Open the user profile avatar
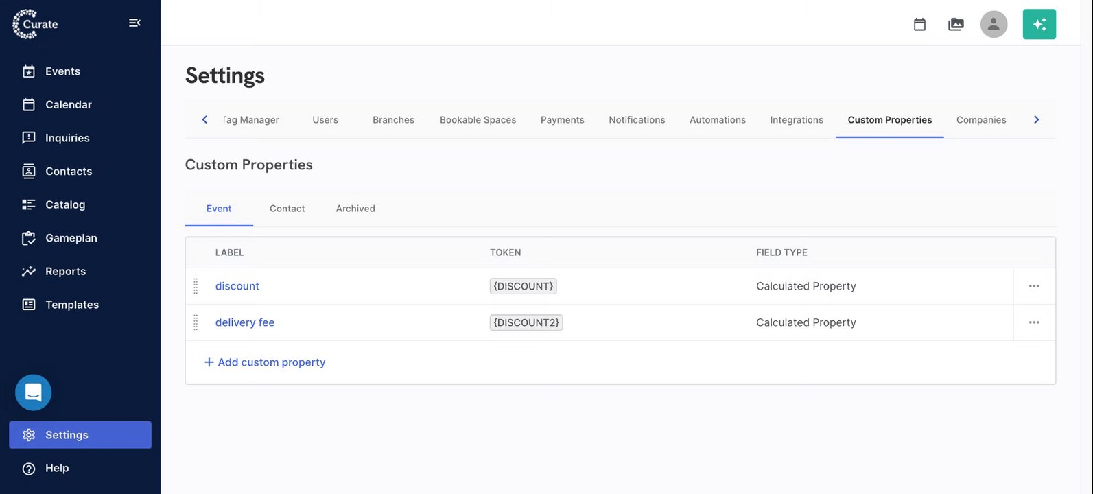1093x494 pixels. point(994,25)
